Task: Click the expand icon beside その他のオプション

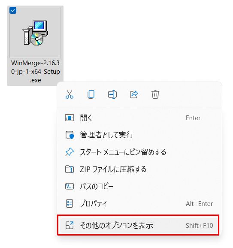Action: 70,225
